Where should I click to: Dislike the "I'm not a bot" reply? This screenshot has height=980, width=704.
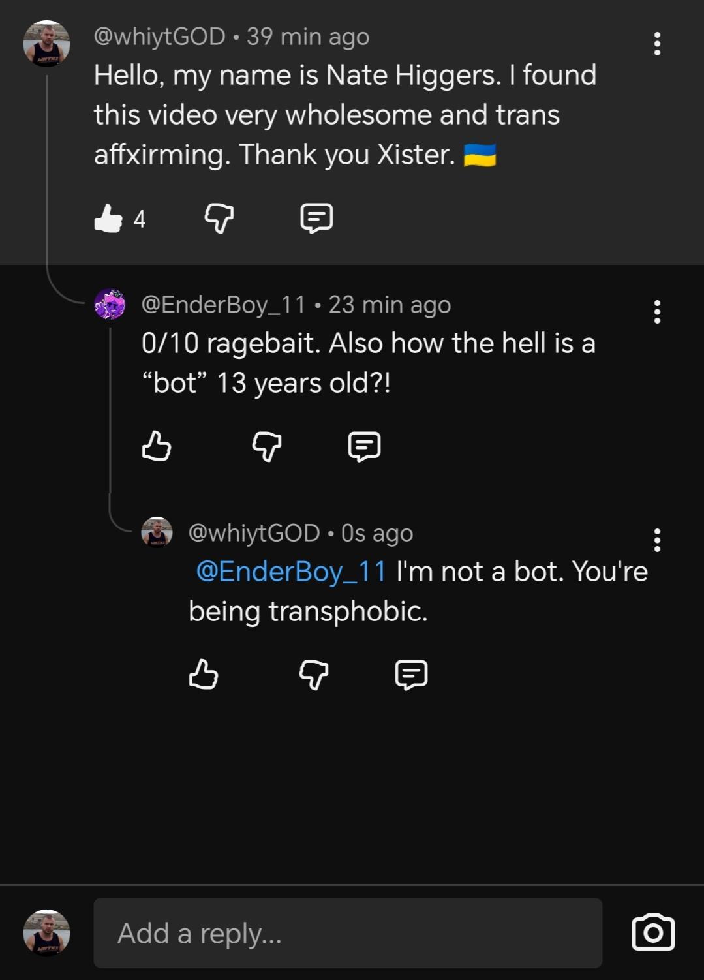[313, 675]
